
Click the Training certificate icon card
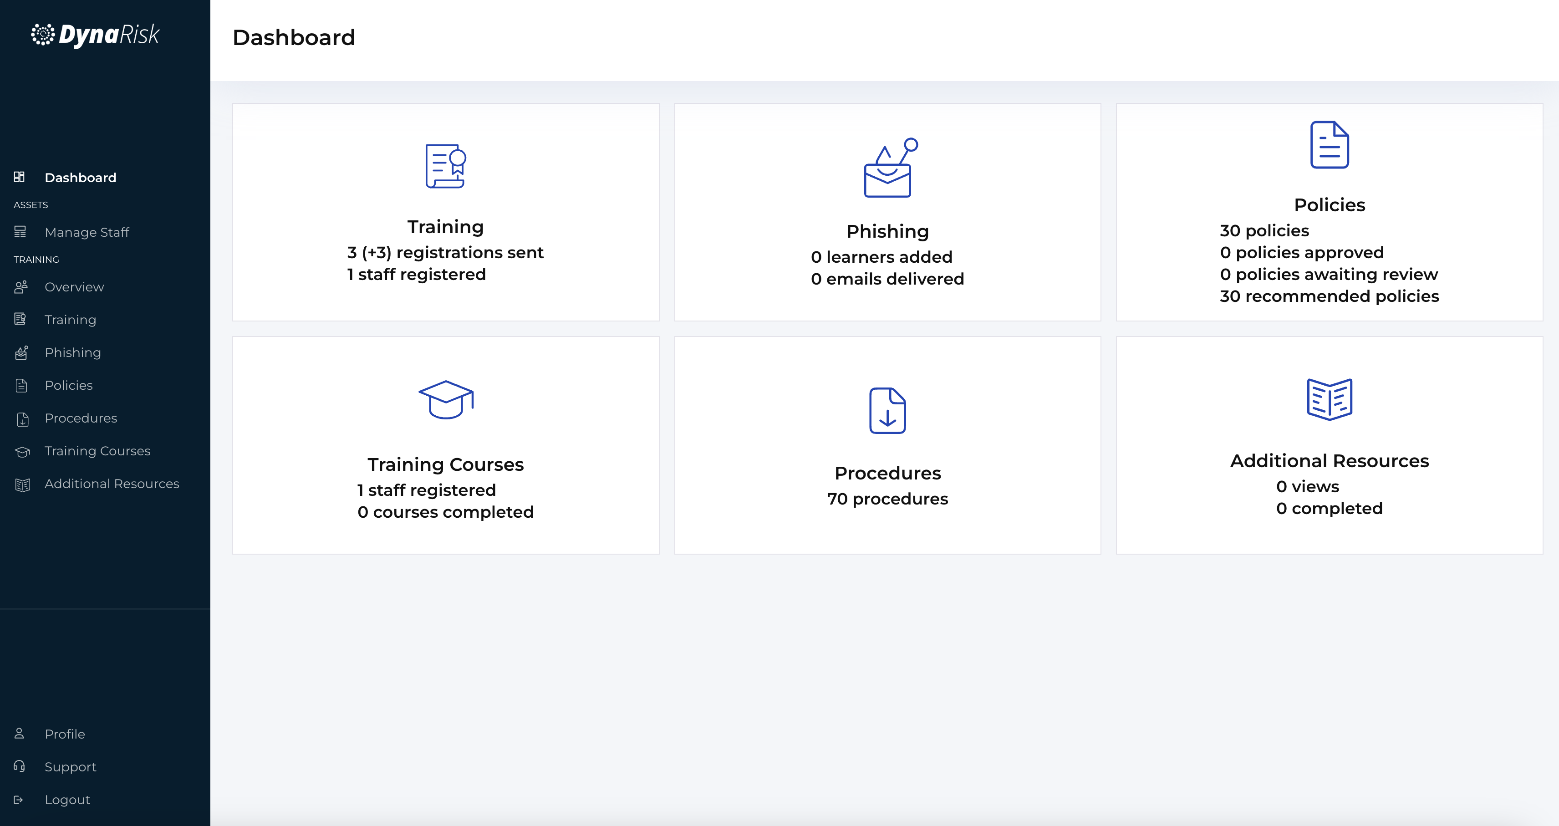(445, 166)
